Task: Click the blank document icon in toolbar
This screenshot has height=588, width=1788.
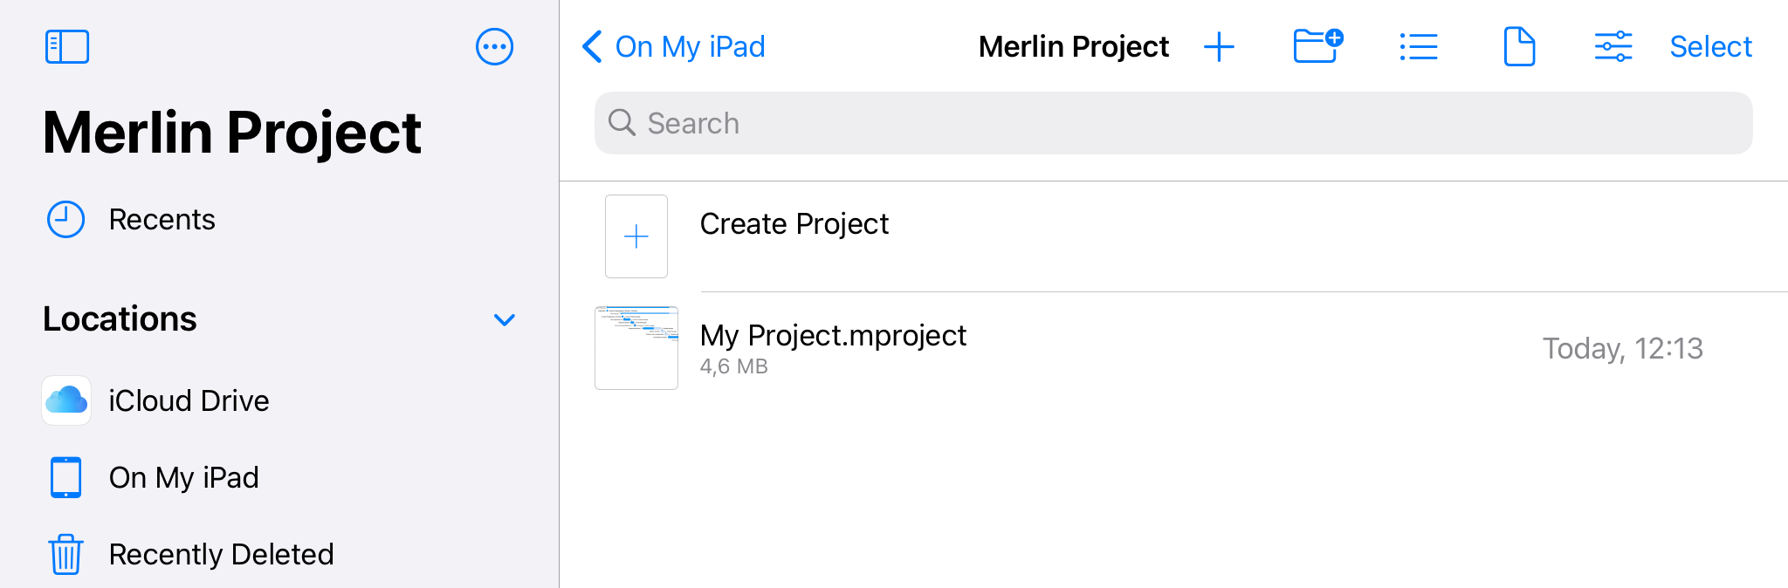Action: click(x=1519, y=47)
